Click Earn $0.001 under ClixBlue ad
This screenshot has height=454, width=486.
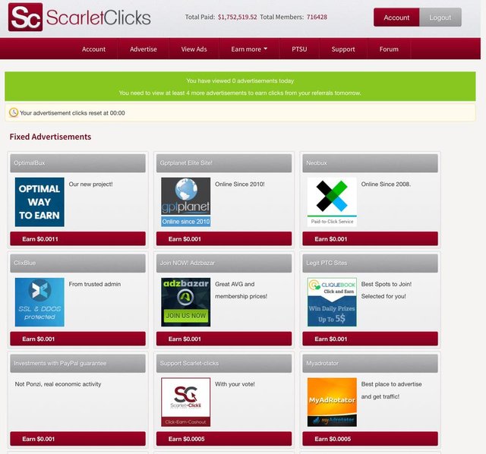(77, 339)
